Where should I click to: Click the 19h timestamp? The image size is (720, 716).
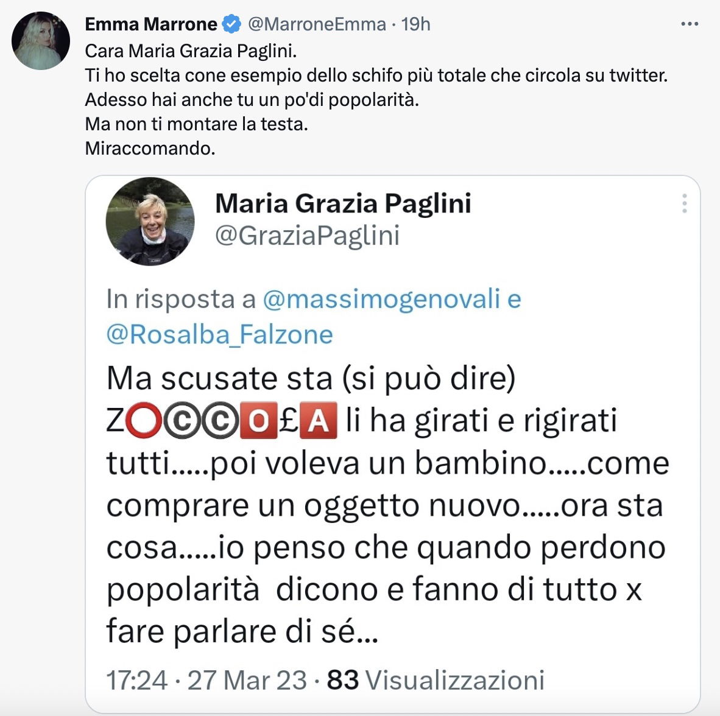click(415, 24)
